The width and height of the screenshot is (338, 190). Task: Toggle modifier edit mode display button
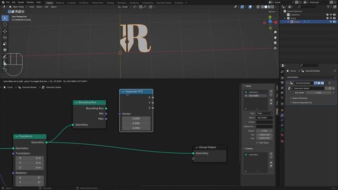[315, 83]
